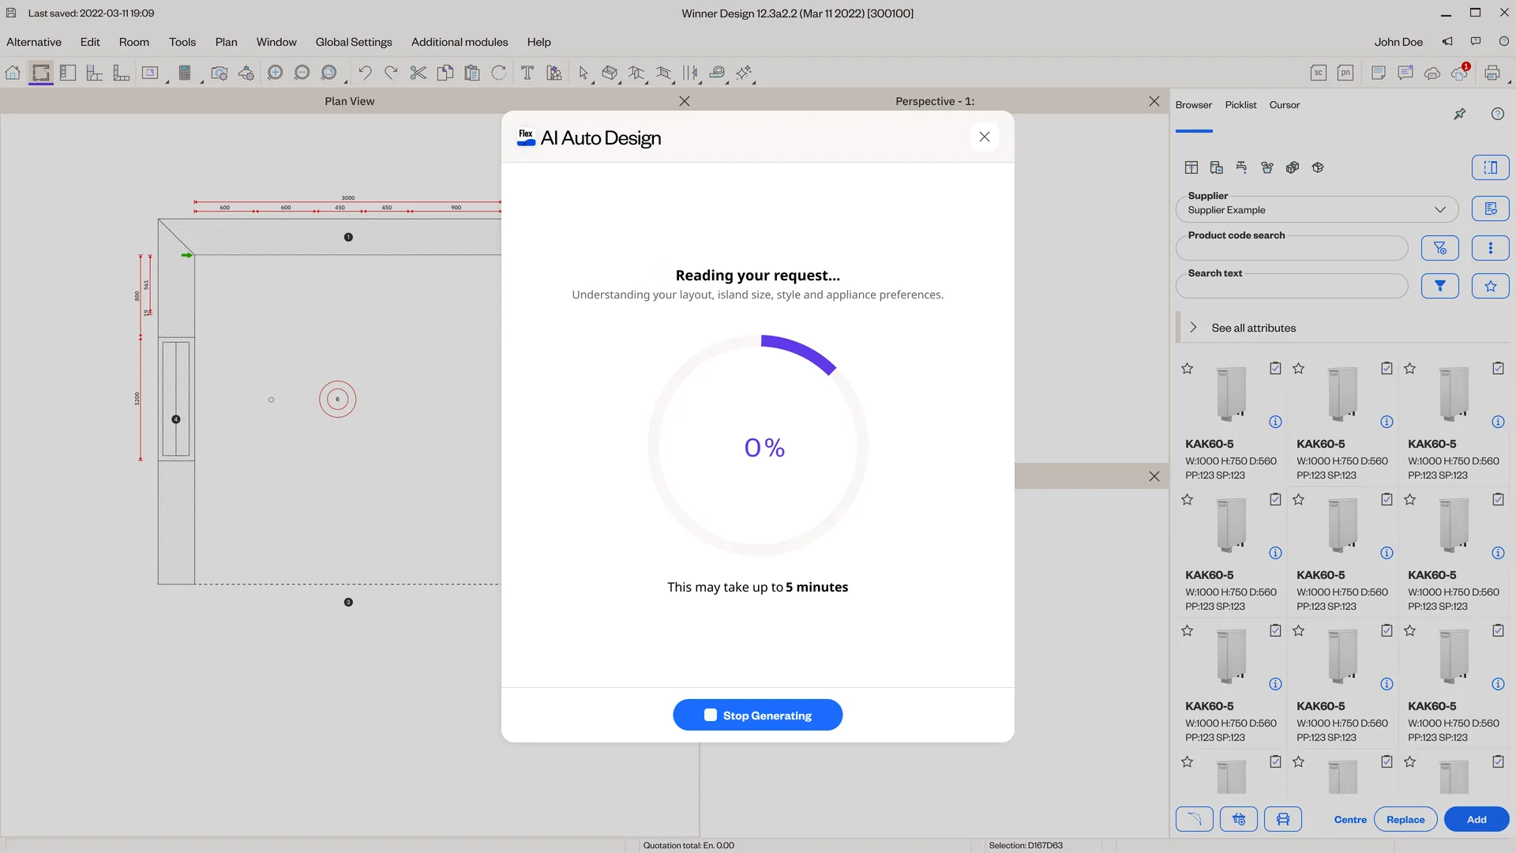Open view-mode dropdown arrow beside room icon
Viewport: 1516px width, 853px height.
click(x=167, y=81)
